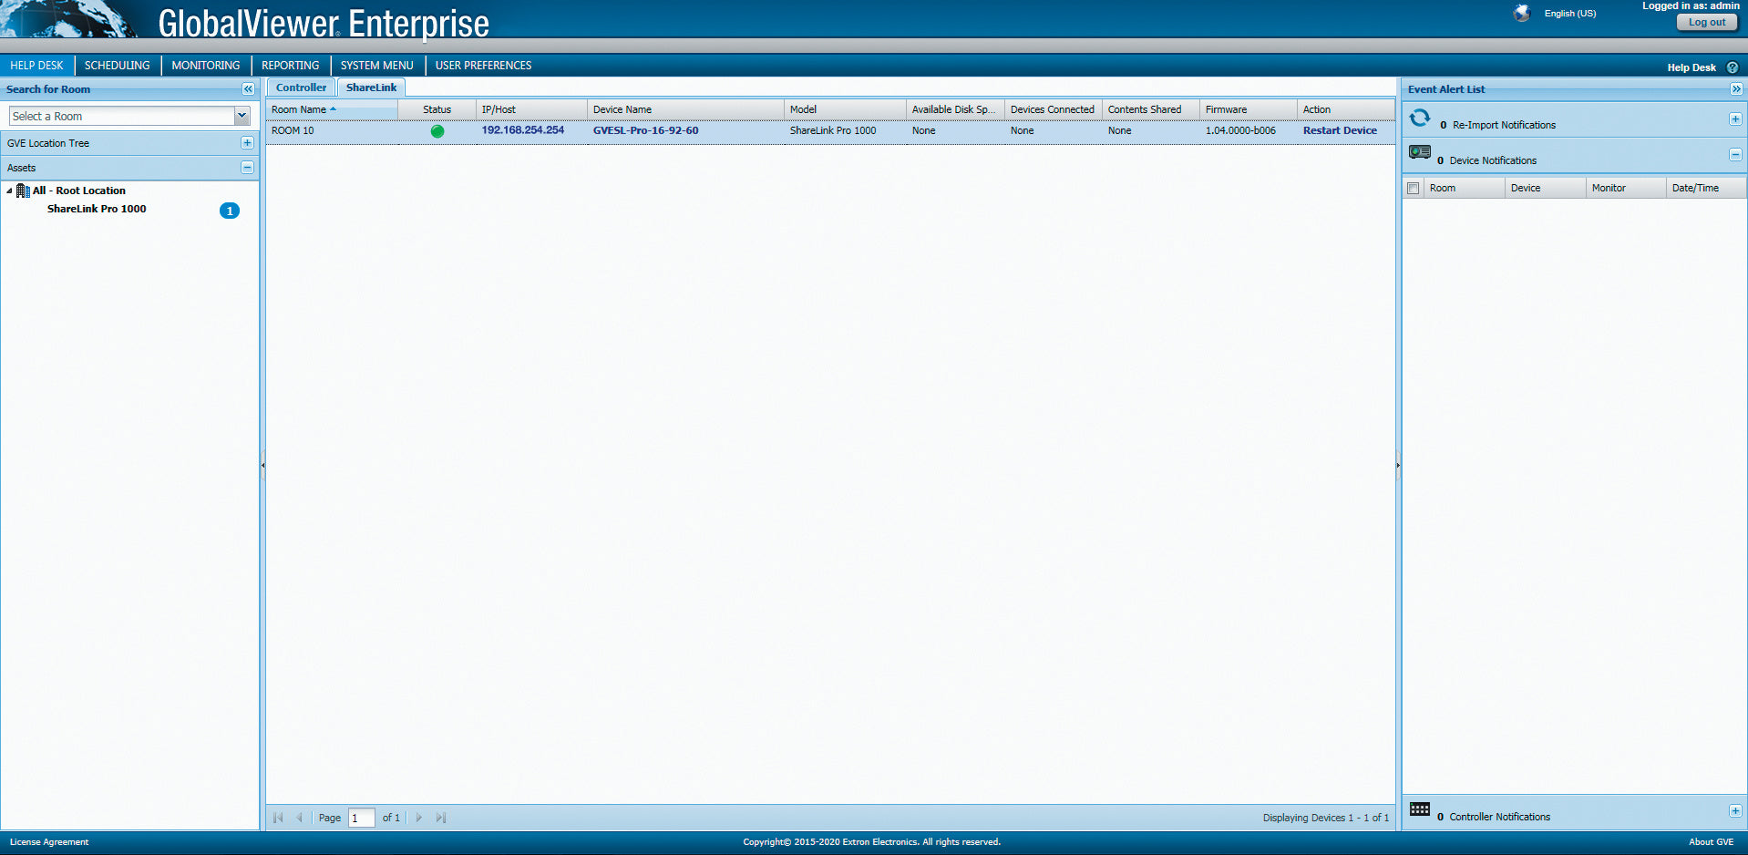The width and height of the screenshot is (1748, 855).
Task: Expand the Controller Notifications section
Action: 1735,811
